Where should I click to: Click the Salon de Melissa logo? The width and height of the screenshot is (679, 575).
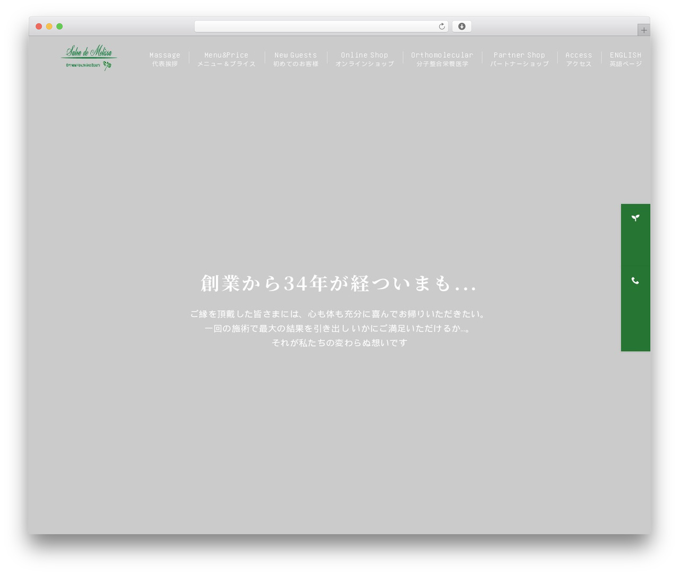coord(89,57)
